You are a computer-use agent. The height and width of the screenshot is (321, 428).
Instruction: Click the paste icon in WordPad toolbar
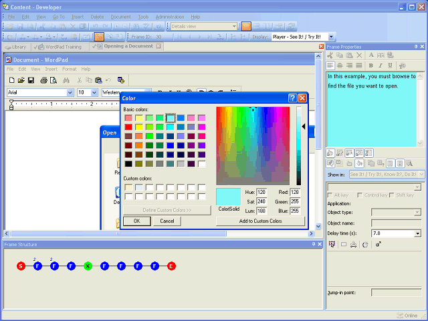98,80
